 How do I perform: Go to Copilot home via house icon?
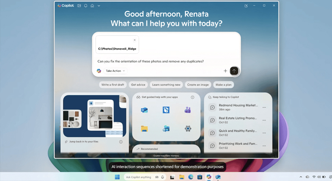pos(92,6)
